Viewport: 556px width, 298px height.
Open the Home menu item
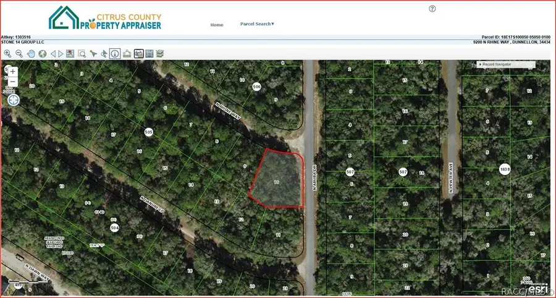pos(217,25)
